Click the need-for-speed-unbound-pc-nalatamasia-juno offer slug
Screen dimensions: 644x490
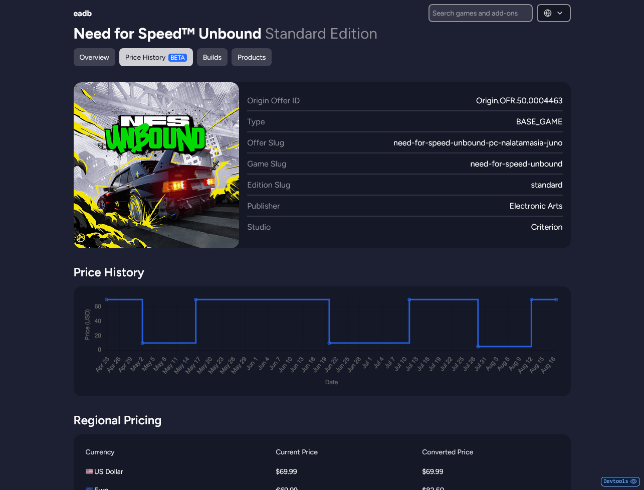click(x=478, y=143)
